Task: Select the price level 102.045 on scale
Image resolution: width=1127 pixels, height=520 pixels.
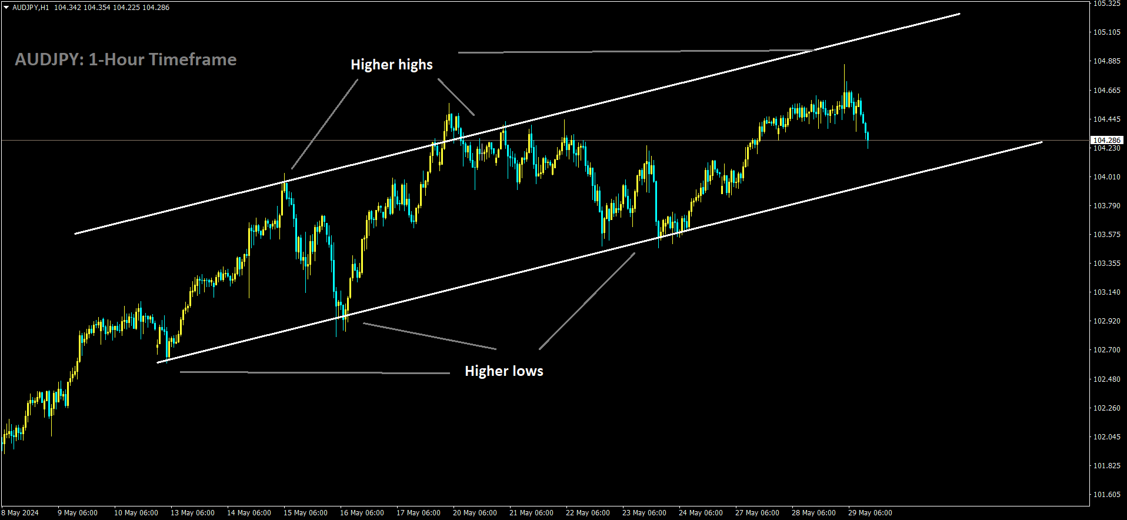Action: [x=1107, y=437]
